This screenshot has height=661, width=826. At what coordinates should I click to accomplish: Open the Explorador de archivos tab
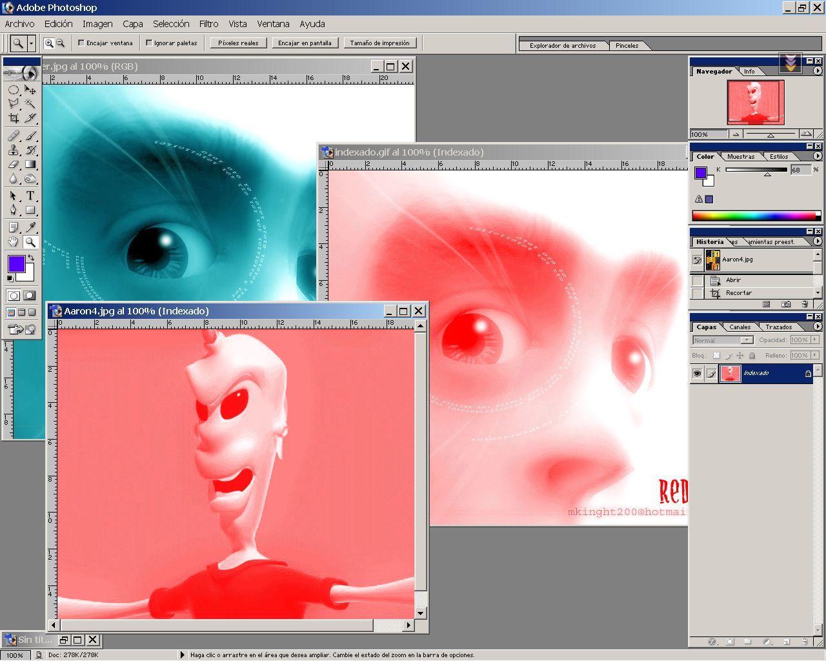click(x=563, y=46)
